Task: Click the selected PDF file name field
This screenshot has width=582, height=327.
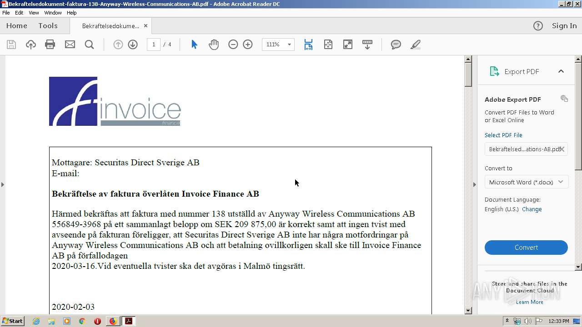Action: pyautogui.click(x=526, y=149)
